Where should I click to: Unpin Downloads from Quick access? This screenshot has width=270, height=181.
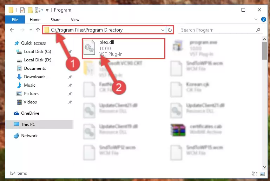coord(70,77)
